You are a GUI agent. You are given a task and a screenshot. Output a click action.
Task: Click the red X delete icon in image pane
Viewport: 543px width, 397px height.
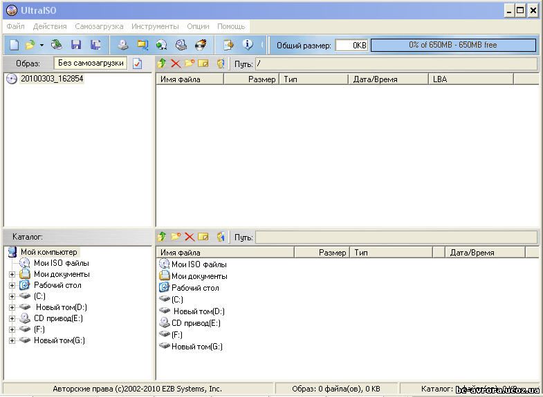coord(176,64)
